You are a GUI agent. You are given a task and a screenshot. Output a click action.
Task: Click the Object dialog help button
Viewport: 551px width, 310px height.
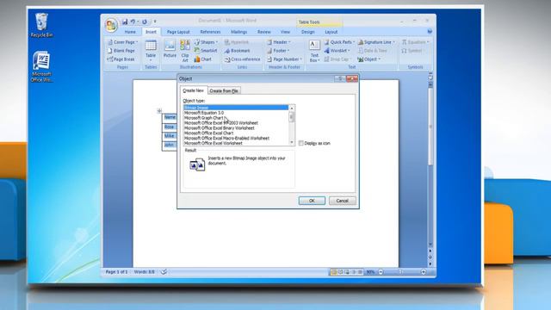click(340, 78)
